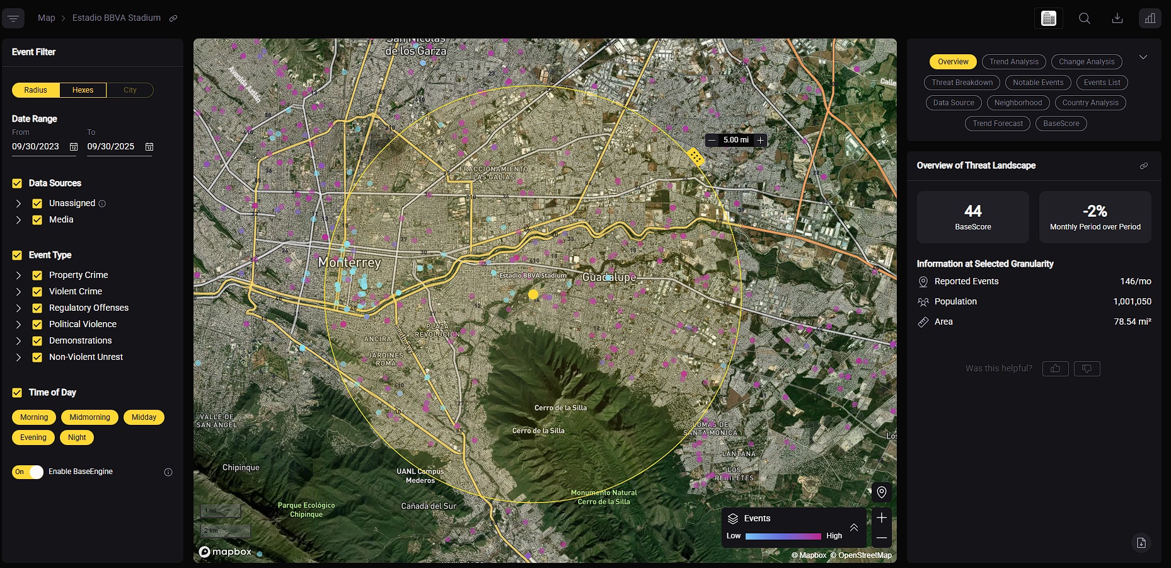Select the Radius filter tab

point(36,90)
